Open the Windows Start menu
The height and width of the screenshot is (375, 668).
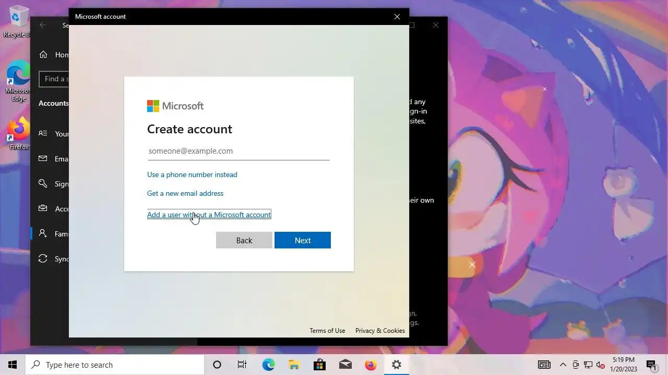pos(13,365)
